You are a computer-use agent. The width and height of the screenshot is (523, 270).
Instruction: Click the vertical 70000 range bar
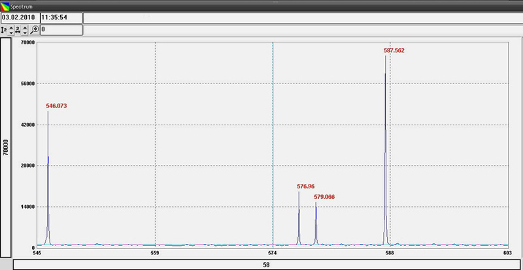(6, 146)
